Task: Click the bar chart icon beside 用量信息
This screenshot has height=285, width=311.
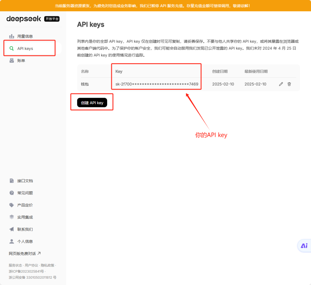Action: 12,36
